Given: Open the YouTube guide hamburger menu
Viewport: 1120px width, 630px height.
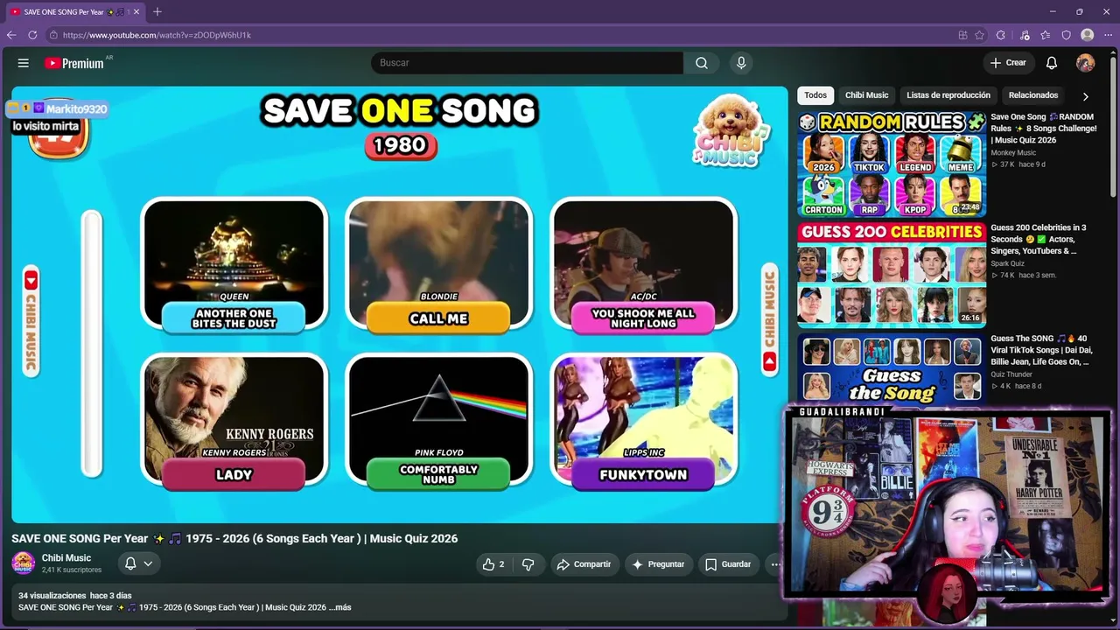Looking at the screenshot, I should (24, 63).
